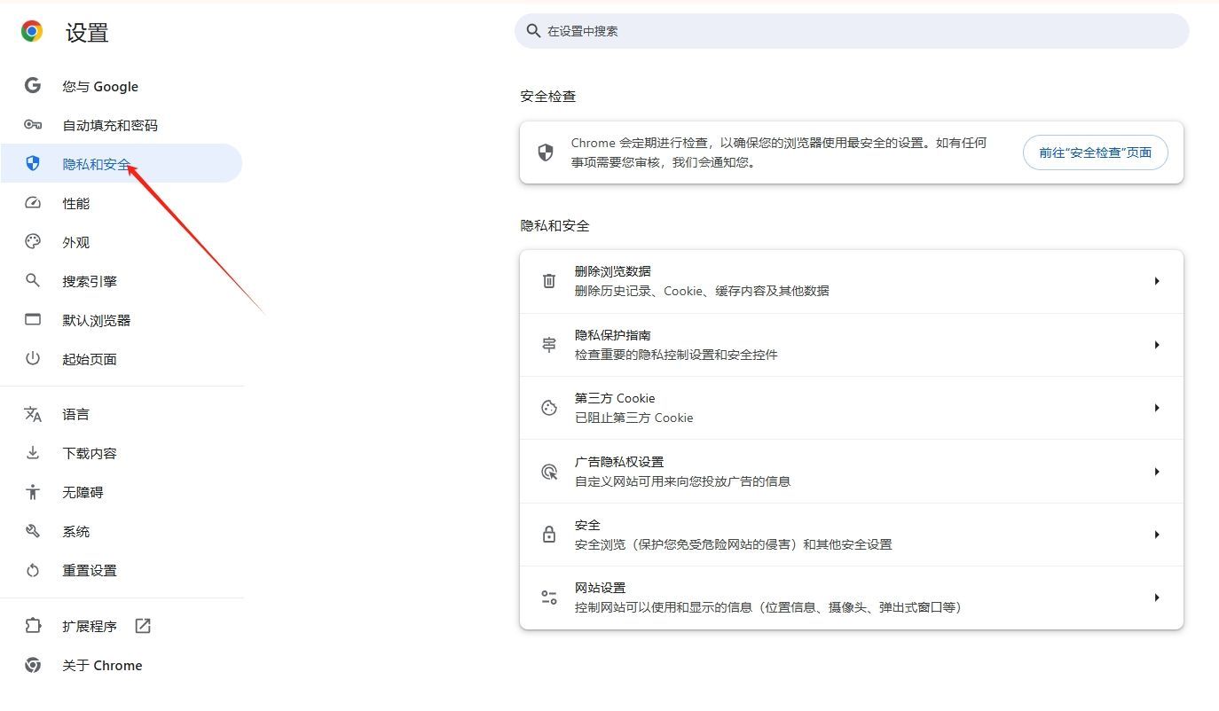Expand 广告隐私权设置 with its right arrow

coord(1157,472)
